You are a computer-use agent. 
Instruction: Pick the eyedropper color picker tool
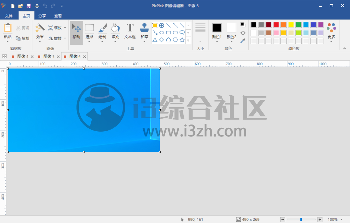pyautogui.click(x=243, y=41)
